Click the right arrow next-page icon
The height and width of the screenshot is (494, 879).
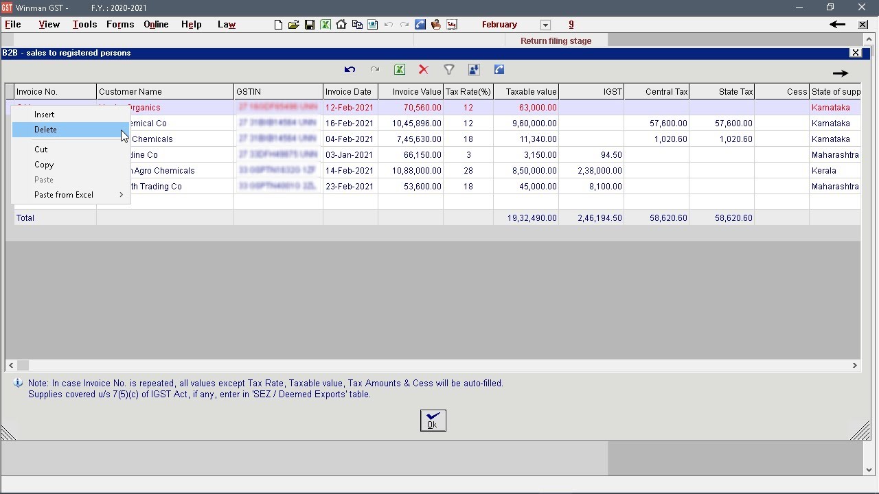pos(841,73)
